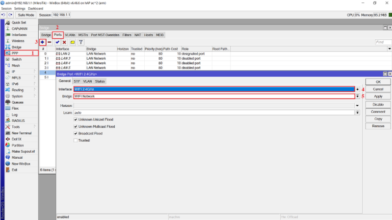This screenshot has width=392, height=220.
Task: Open the Interface dropdown arrow
Action: [x=357, y=89]
